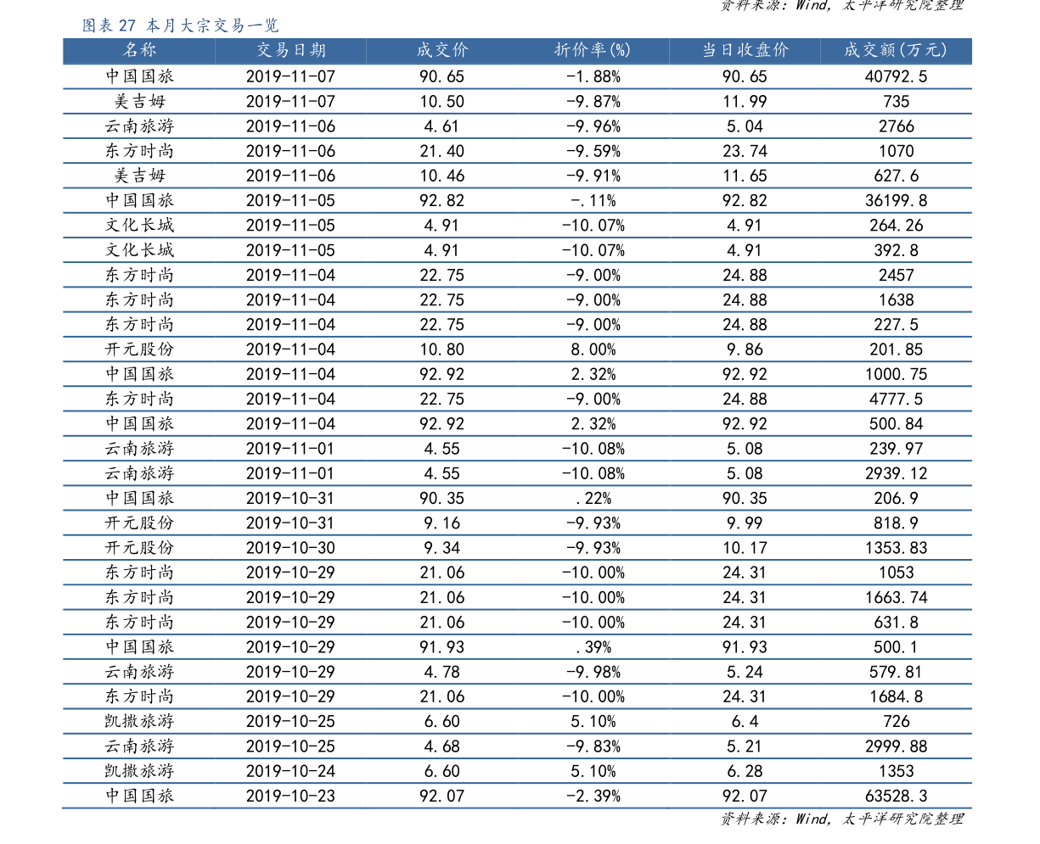
Task: Click the last row cell in 名称 column
Action: (140, 796)
